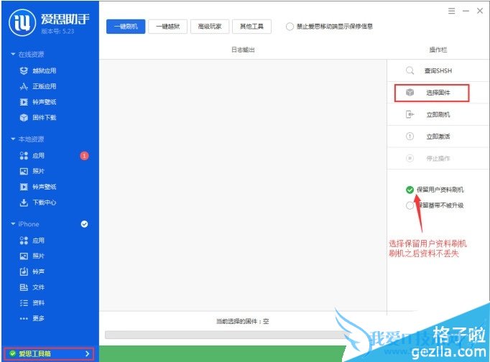Open the hamburger menu icon at top
Screen dimensions: 490x362
click(x=452, y=11)
